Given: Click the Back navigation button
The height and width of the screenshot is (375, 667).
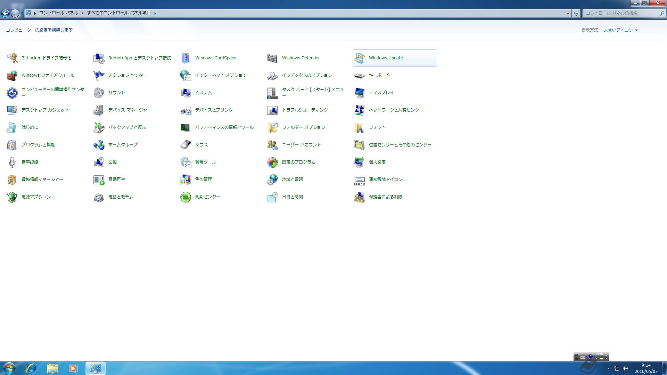Looking at the screenshot, I should click(x=5, y=13).
